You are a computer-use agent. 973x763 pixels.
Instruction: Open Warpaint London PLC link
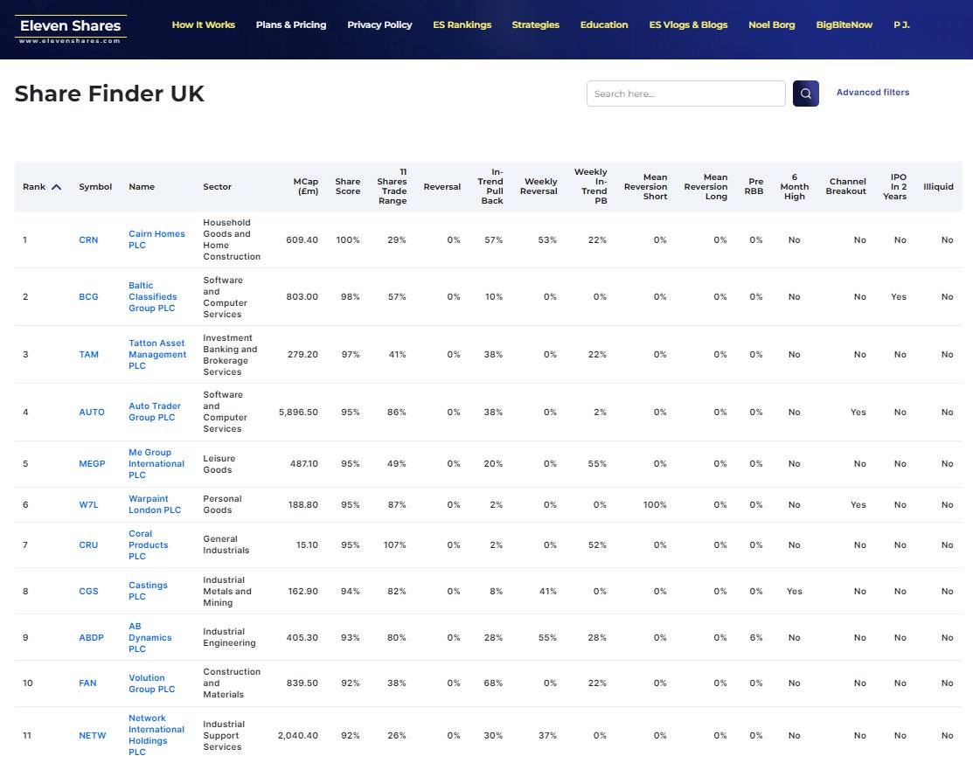point(155,504)
